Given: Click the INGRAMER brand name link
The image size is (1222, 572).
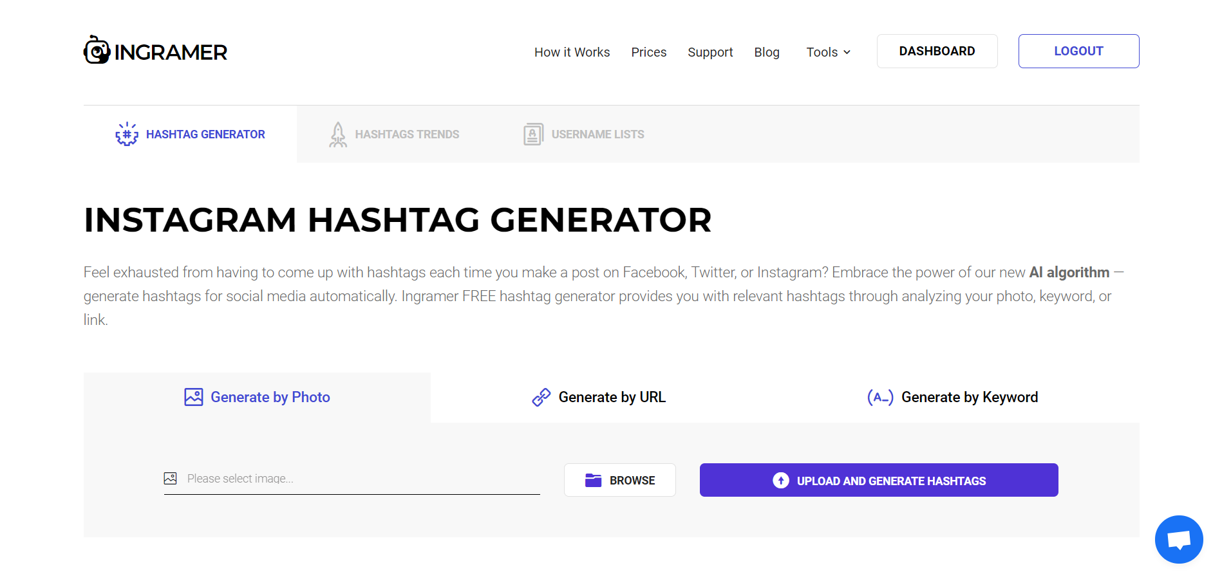Looking at the screenshot, I should click(171, 52).
